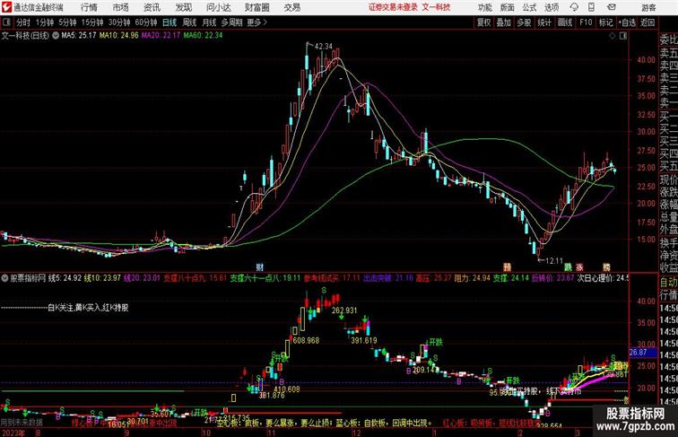This screenshot has width=678, height=437.
Task: Click the 复权 button
Action: click(484, 22)
